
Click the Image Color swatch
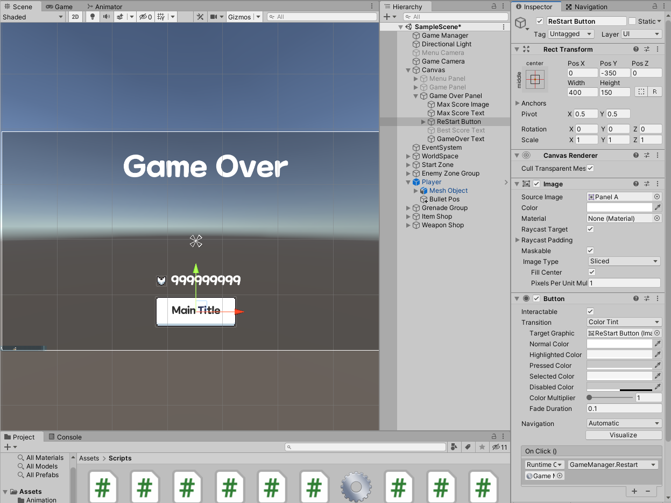coord(619,207)
